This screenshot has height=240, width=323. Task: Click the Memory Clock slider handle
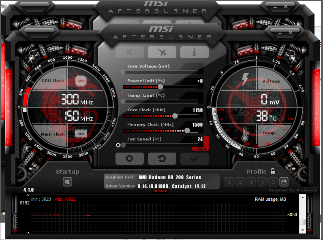coord(187,131)
